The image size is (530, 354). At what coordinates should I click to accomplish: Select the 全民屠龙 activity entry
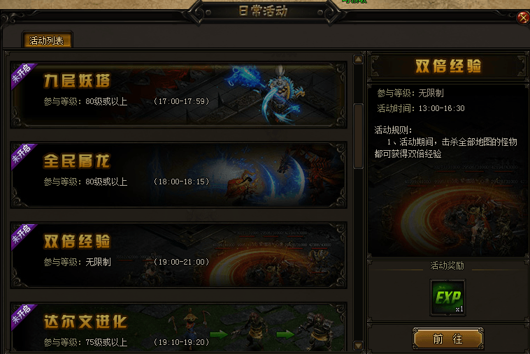(178, 175)
